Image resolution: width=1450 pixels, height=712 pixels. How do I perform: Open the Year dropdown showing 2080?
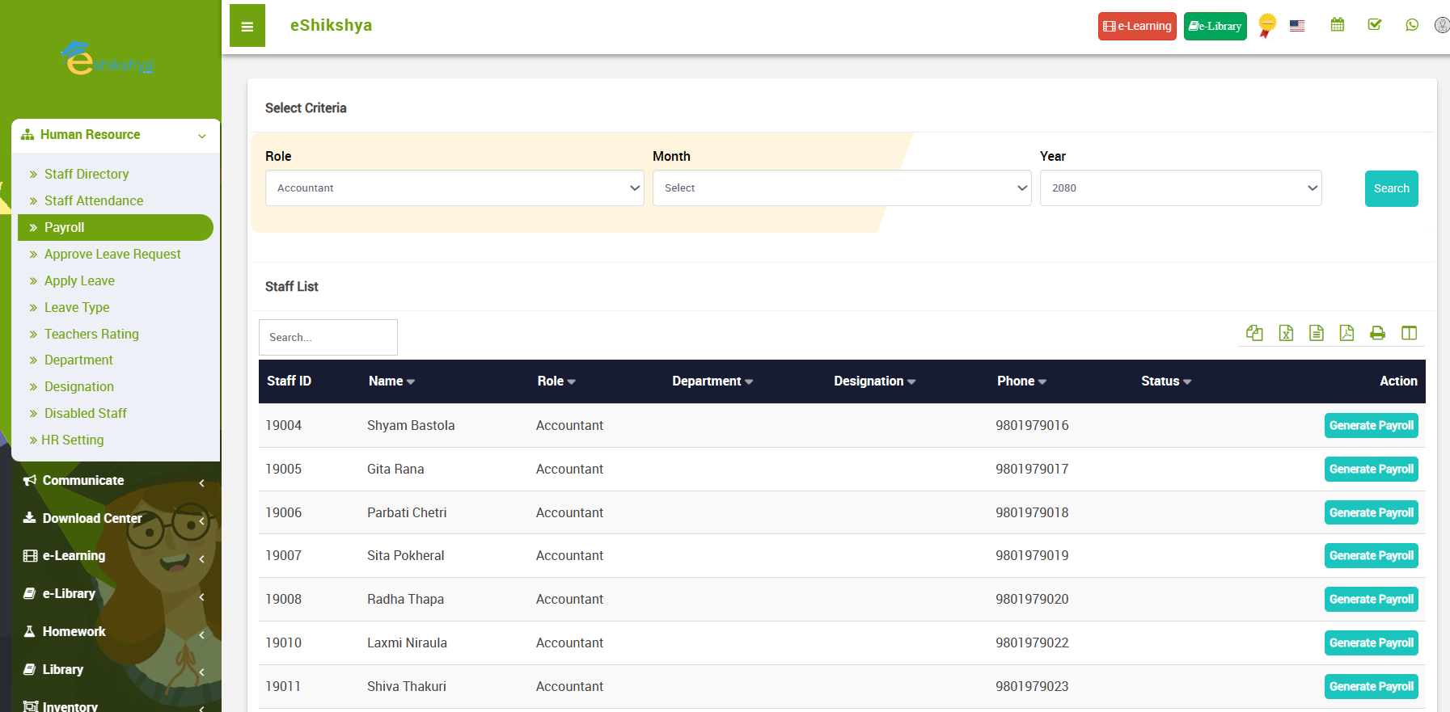(x=1180, y=188)
